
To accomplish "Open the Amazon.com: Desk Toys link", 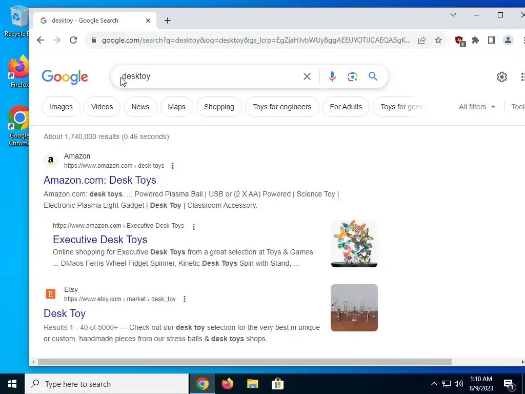I will tap(100, 180).
